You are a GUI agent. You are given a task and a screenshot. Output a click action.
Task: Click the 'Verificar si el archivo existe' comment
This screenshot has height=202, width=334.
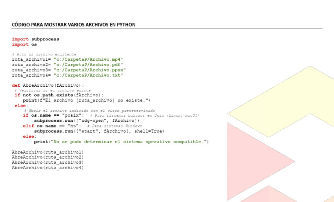click(53, 90)
